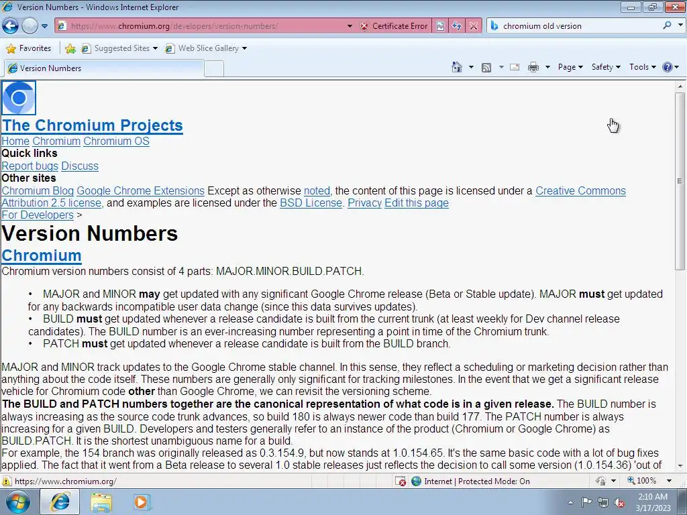Open the Windows Start button
This screenshot has height=515, width=687.
coord(18,502)
